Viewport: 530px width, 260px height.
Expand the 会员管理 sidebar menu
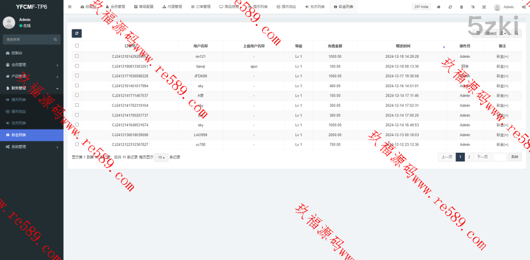[x=31, y=65]
